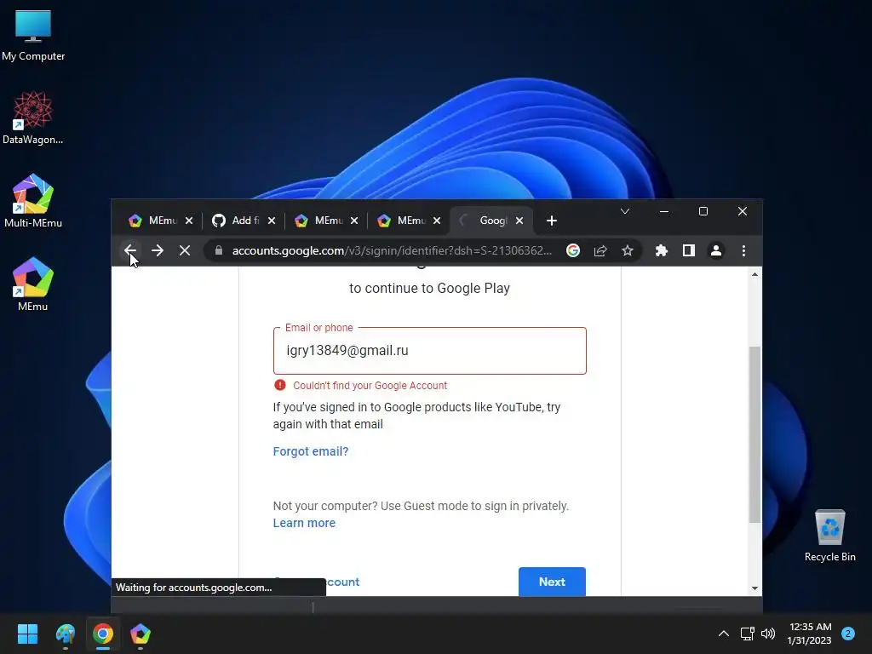Open notification badge showing 2
872x654 pixels.
click(x=848, y=634)
